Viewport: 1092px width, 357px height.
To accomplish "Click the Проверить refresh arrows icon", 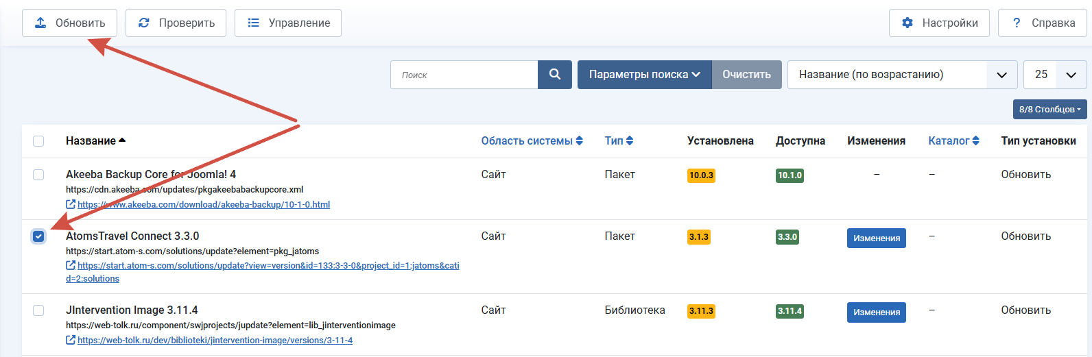I will point(144,23).
